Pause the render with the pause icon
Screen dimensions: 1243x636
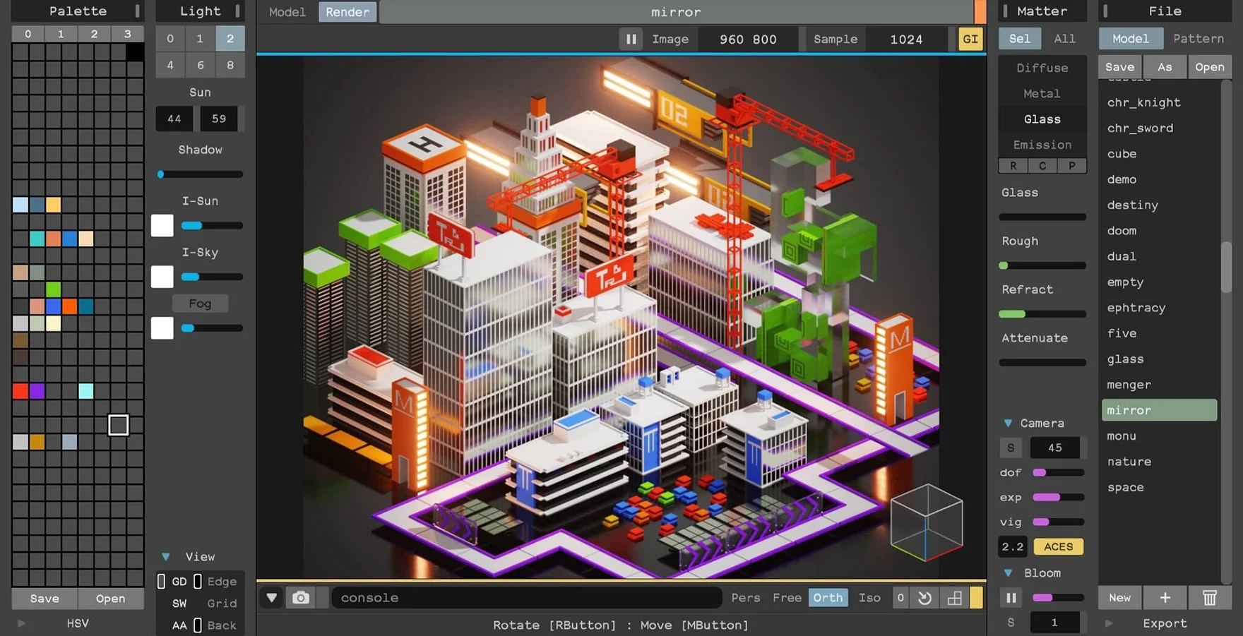tap(631, 40)
